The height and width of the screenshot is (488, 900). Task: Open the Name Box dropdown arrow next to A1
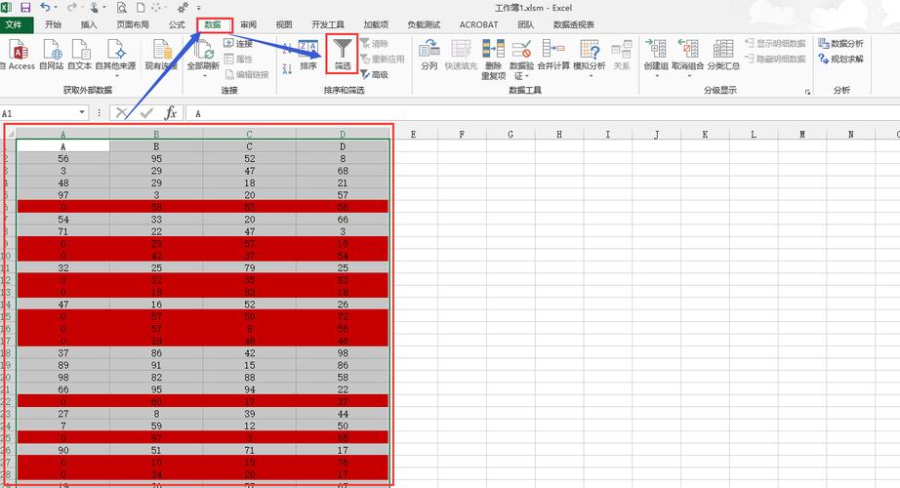coord(82,112)
